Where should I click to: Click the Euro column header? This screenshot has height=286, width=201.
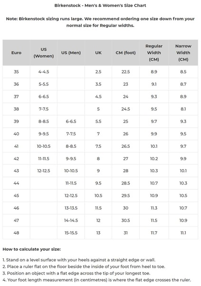point(16,53)
